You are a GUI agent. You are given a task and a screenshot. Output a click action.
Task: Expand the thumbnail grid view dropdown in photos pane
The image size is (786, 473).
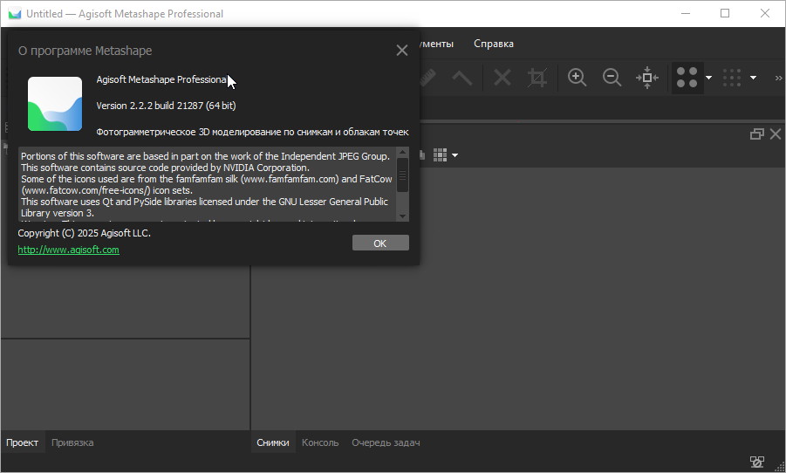coord(454,155)
